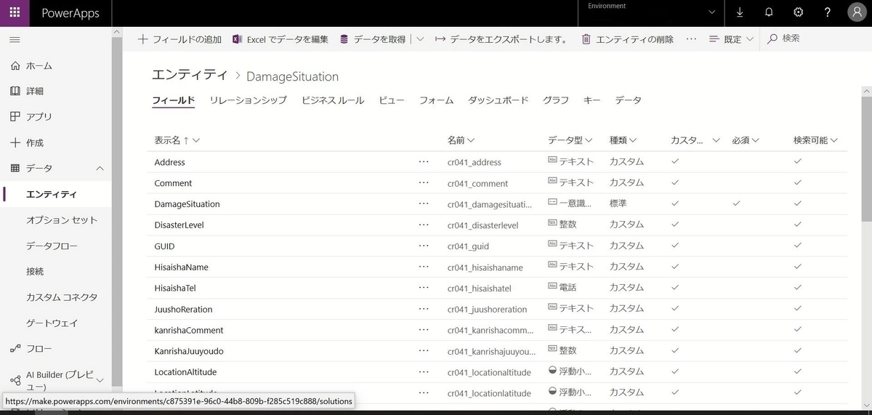872x415 pixels.
Task: Open the 既定 view dropdown
Action: tap(731, 39)
